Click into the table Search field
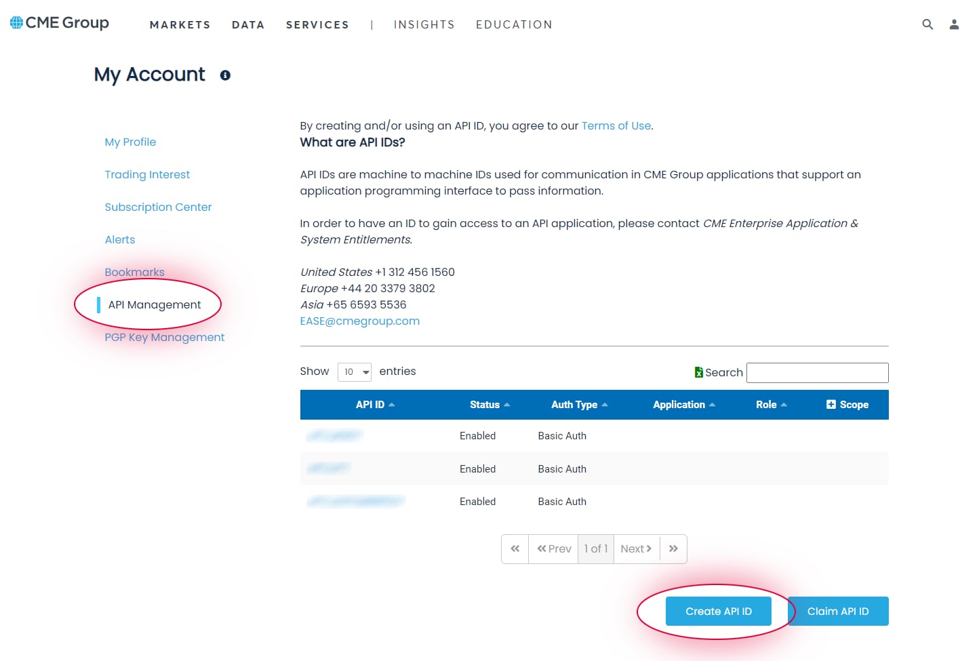This screenshot has height=661, width=979. (x=817, y=373)
